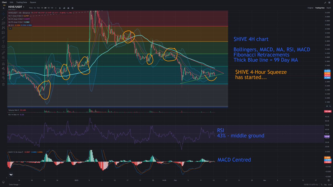Enable logarithmic scale with the log button
The image size is (333, 187).
[x=325, y=184]
